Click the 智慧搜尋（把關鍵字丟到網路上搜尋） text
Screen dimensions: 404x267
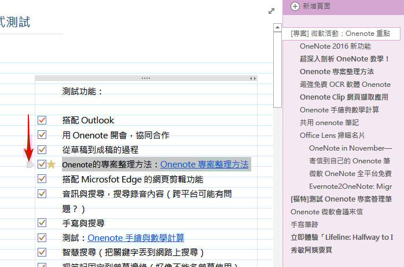click(133, 253)
